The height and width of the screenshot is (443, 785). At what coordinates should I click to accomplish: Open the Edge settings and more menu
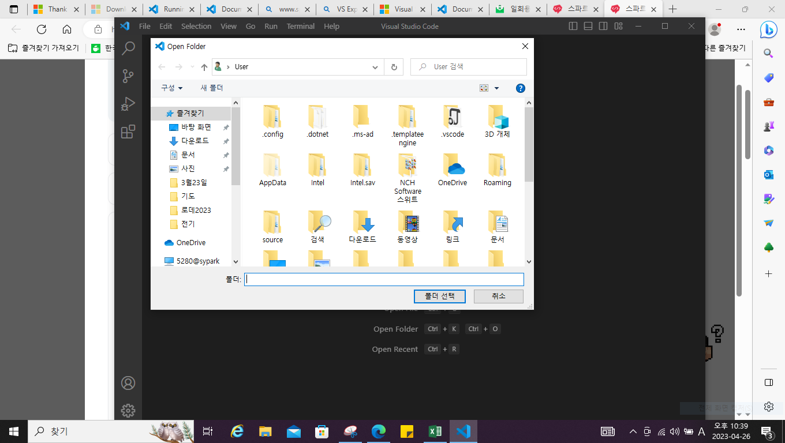point(742,29)
